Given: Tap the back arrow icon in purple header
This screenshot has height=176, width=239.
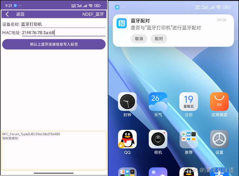Looking at the screenshot, I should [x=7, y=14].
